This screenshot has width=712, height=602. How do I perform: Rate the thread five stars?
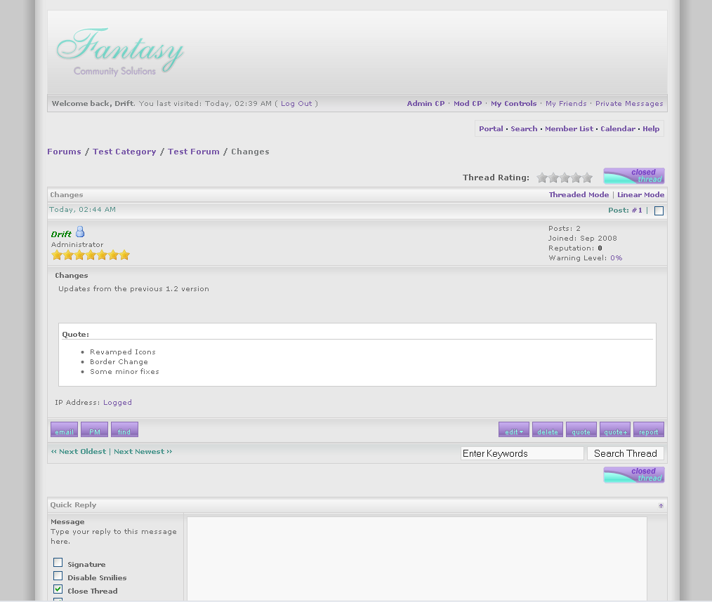coord(587,178)
